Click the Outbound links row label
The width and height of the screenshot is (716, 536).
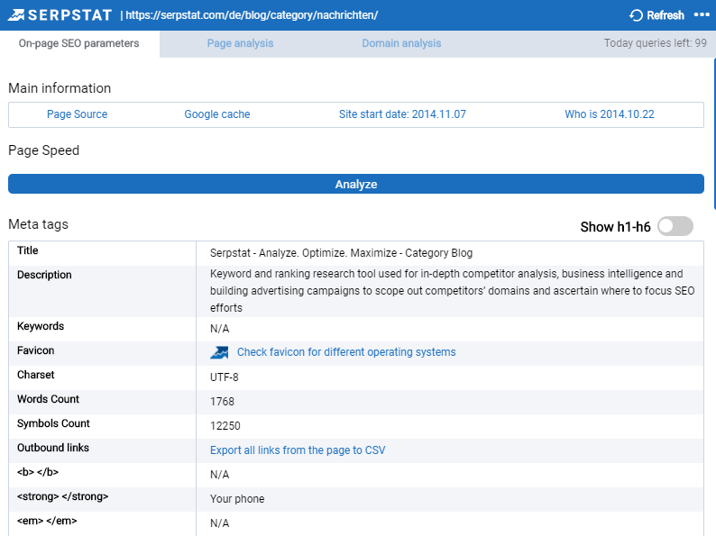click(x=53, y=448)
